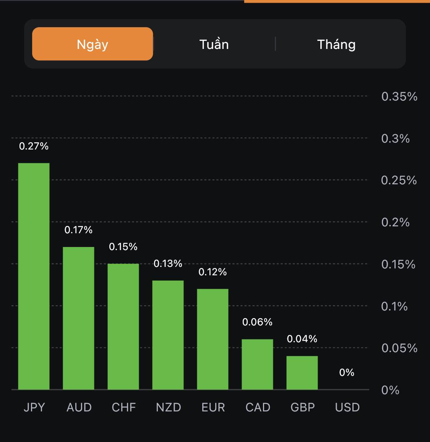Click the USD currency axis label

point(347,407)
